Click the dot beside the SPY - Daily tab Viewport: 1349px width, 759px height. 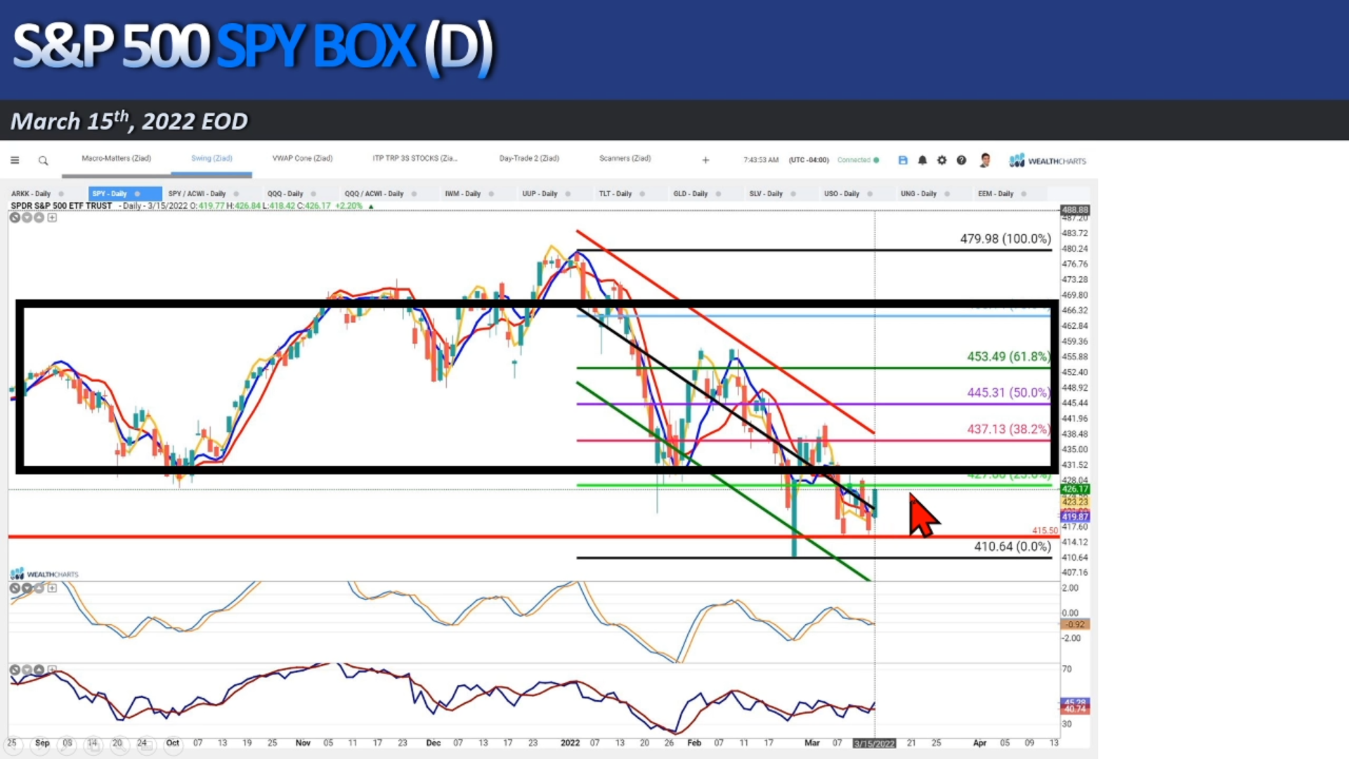click(x=137, y=194)
